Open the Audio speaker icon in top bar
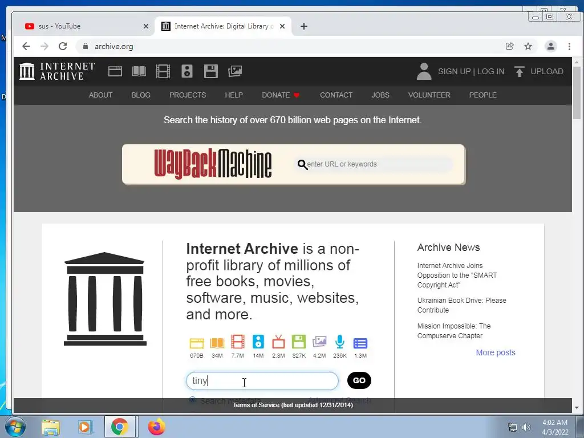The height and width of the screenshot is (438, 584). (187, 71)
